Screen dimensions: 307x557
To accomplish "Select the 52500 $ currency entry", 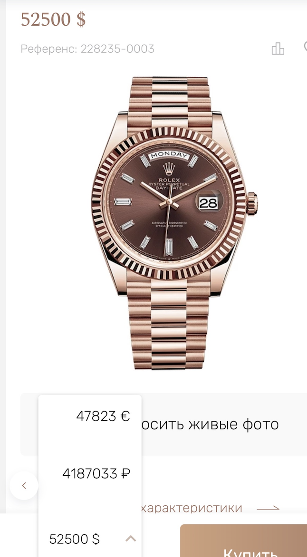I will (x=74, y=539).
